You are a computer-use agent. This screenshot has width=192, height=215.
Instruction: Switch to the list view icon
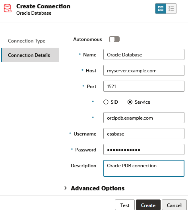(x=171, y=8)
